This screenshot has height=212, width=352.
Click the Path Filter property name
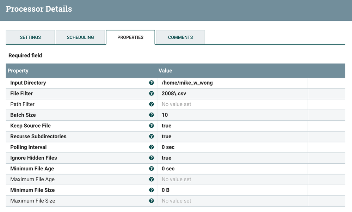[x=23, y=104]
